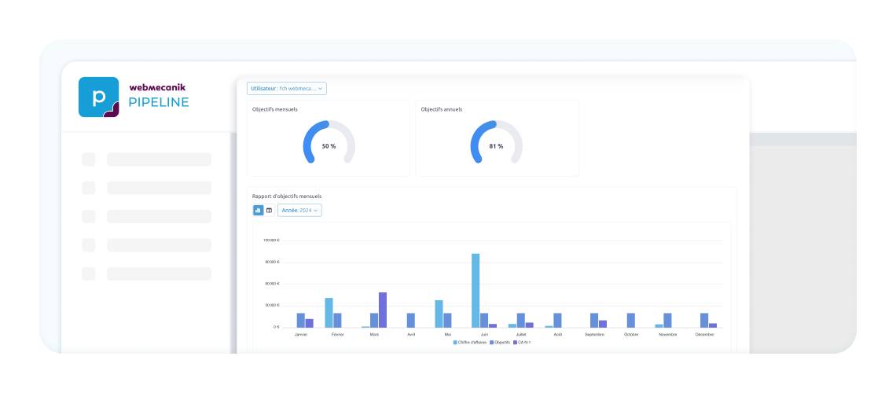Toggle the CA N-1 legend series

coord(523,342)
